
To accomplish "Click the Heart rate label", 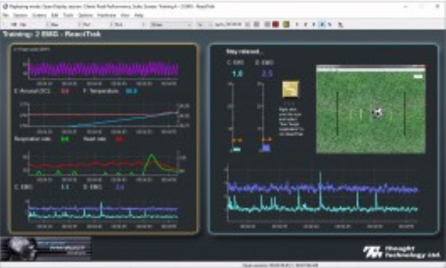I will click(95, 139).
